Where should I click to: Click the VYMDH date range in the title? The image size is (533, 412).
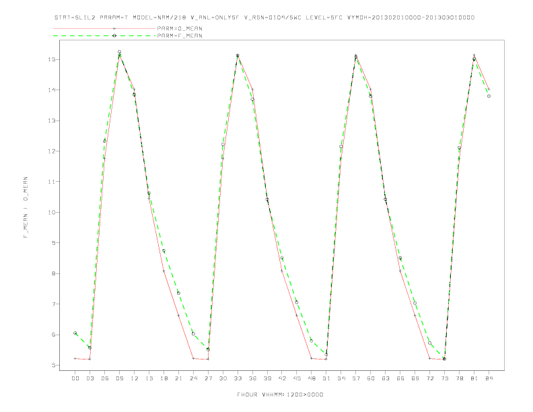411,18
